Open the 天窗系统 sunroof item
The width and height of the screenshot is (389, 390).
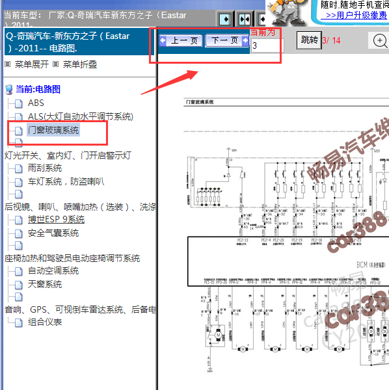(45, 284)
